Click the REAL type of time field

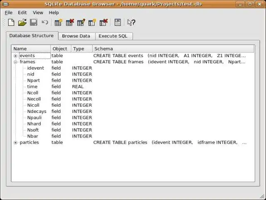click(78, 87)
